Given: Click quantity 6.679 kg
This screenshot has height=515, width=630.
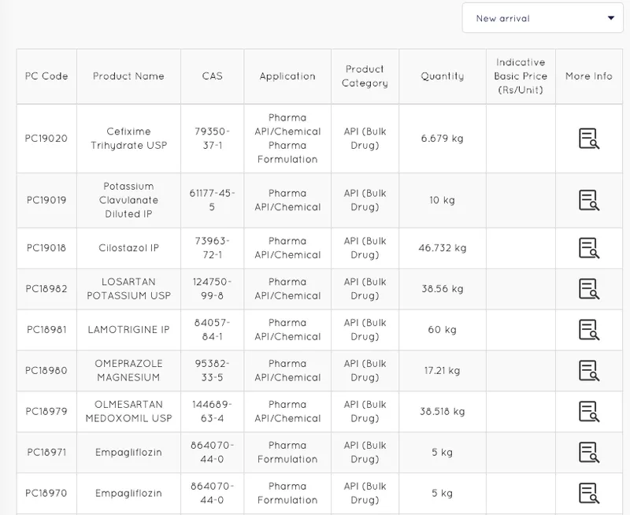Looking at the screenshot, I should point(443,139).
